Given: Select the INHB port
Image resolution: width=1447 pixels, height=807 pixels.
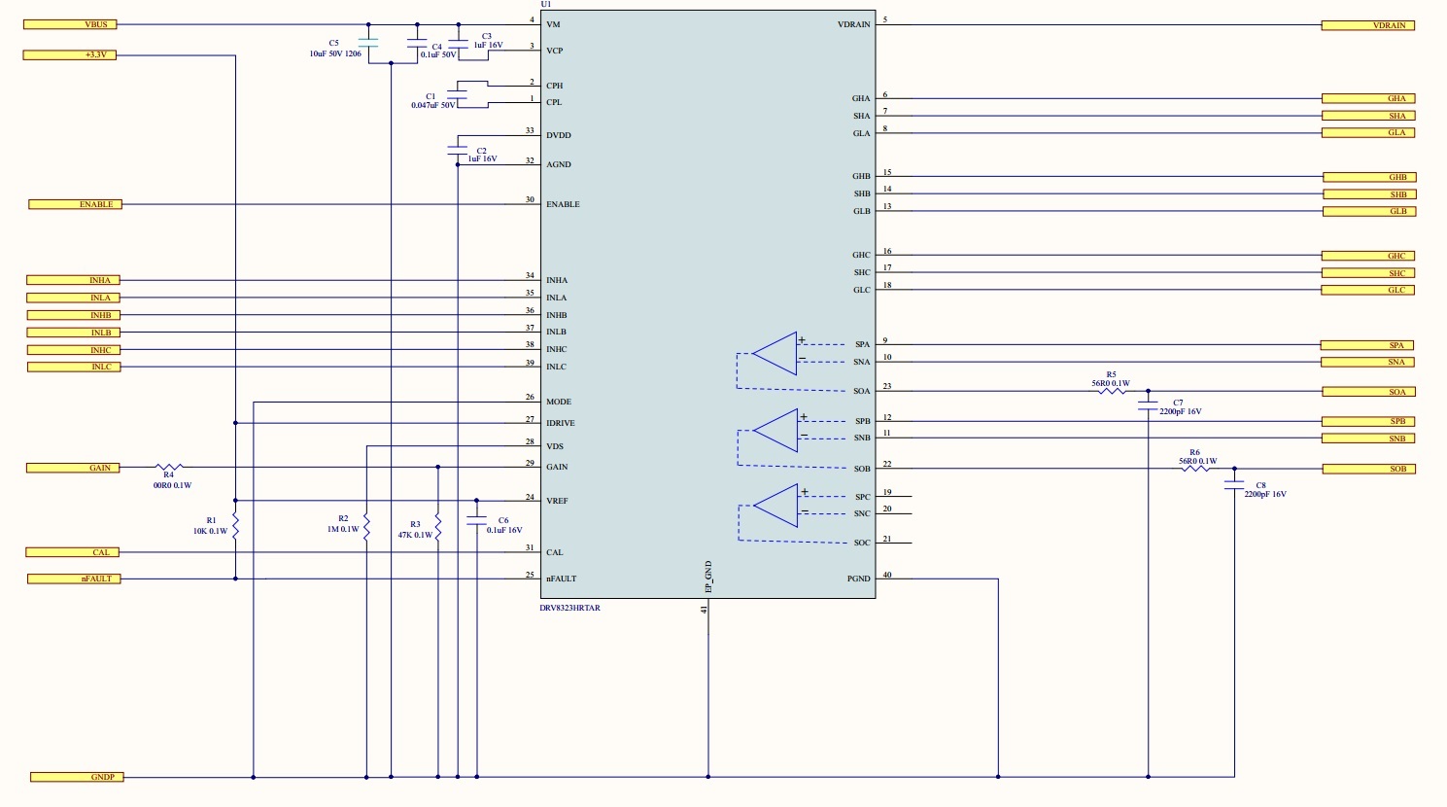Looking at the screenshot, I should [74, 315].
